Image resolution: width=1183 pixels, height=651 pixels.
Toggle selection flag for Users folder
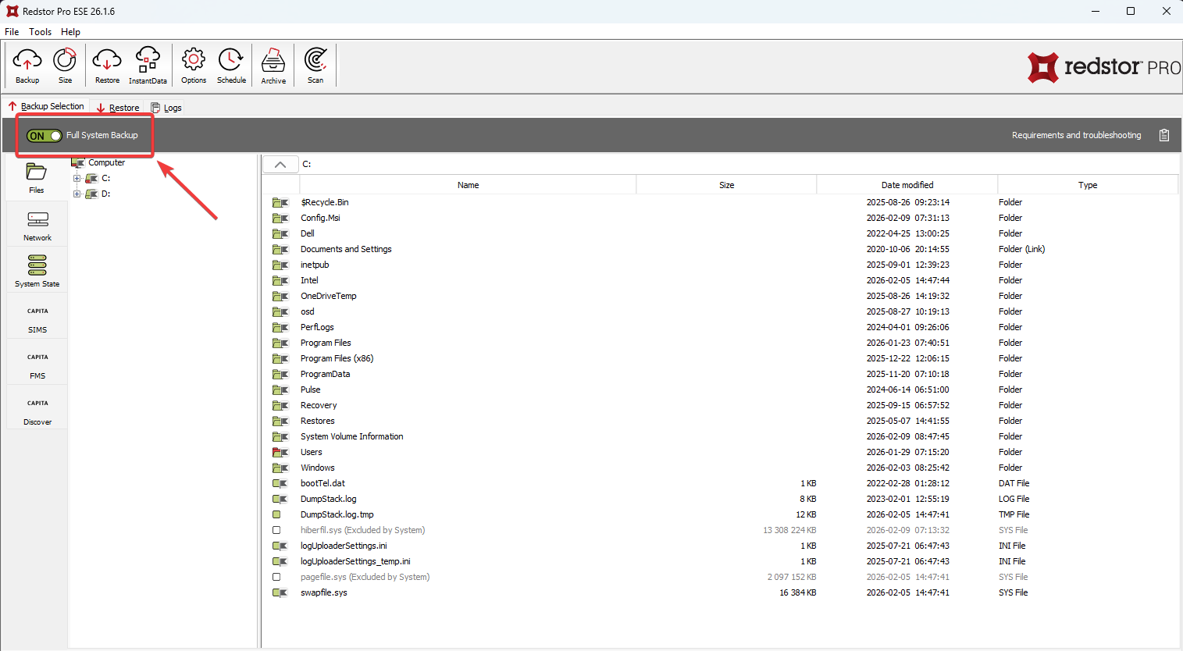tap(280, 452)
